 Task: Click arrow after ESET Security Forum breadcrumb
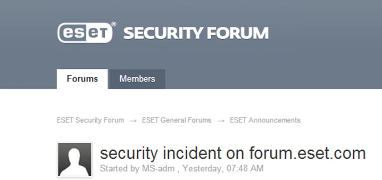(x=133, y=121)
